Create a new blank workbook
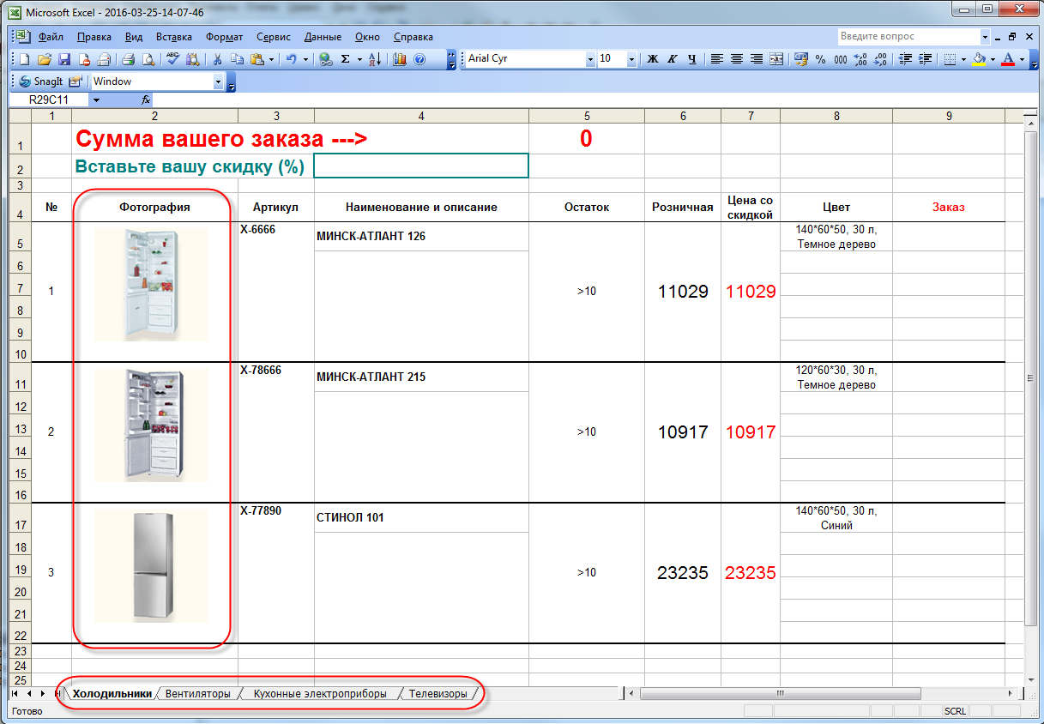1044x724 pixels. [x=24, y=59]
